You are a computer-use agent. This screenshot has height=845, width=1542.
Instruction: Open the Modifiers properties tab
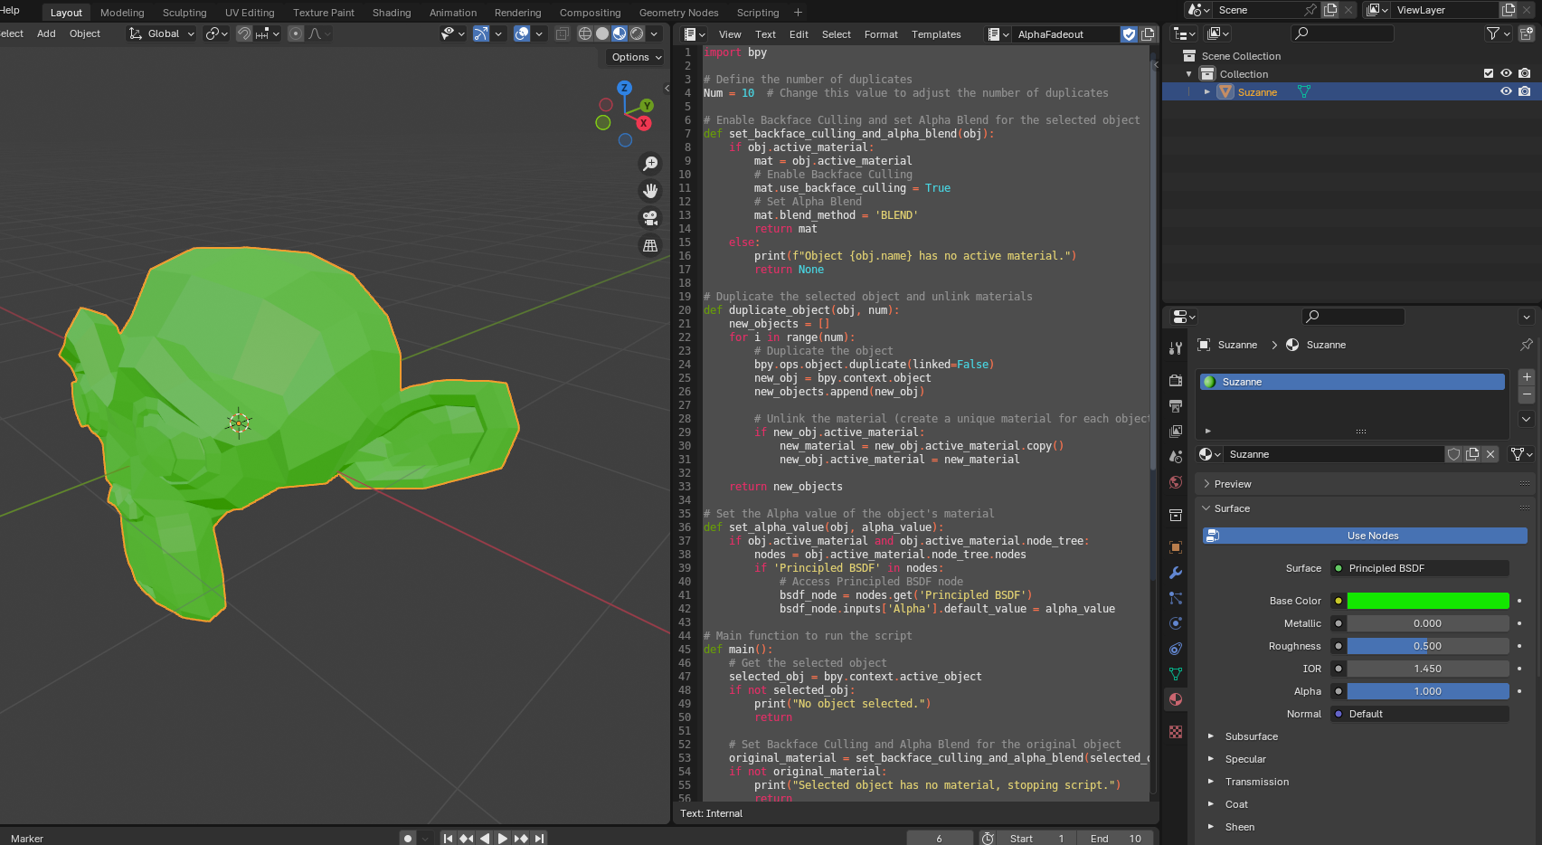coord(1176,573)
